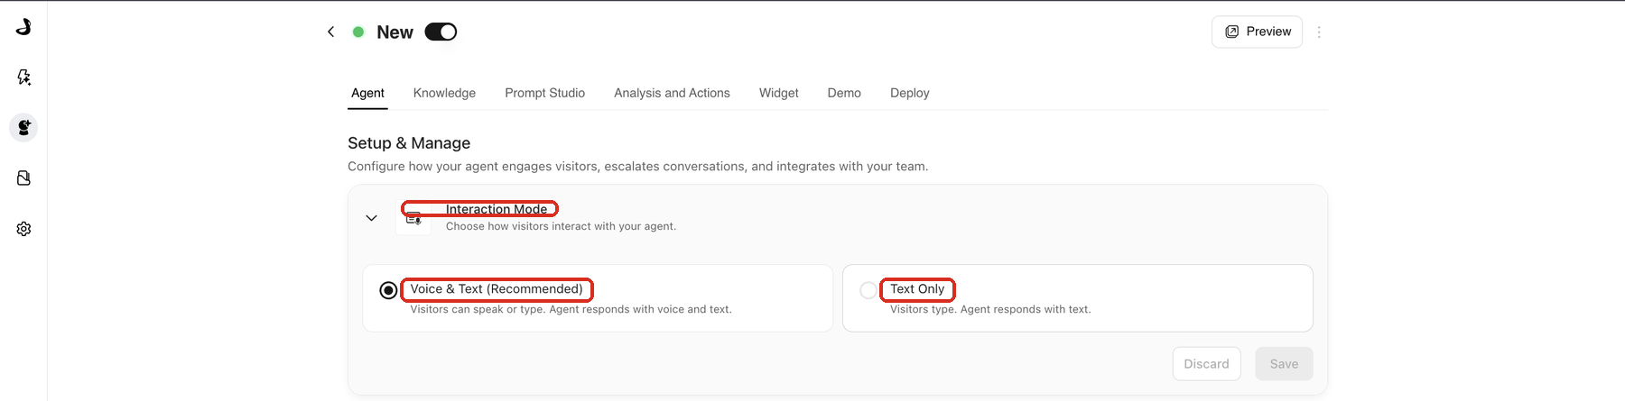Switch to the Agent tab
The width and height of the screenshot is (1625, 401).
tap(367, 93)
